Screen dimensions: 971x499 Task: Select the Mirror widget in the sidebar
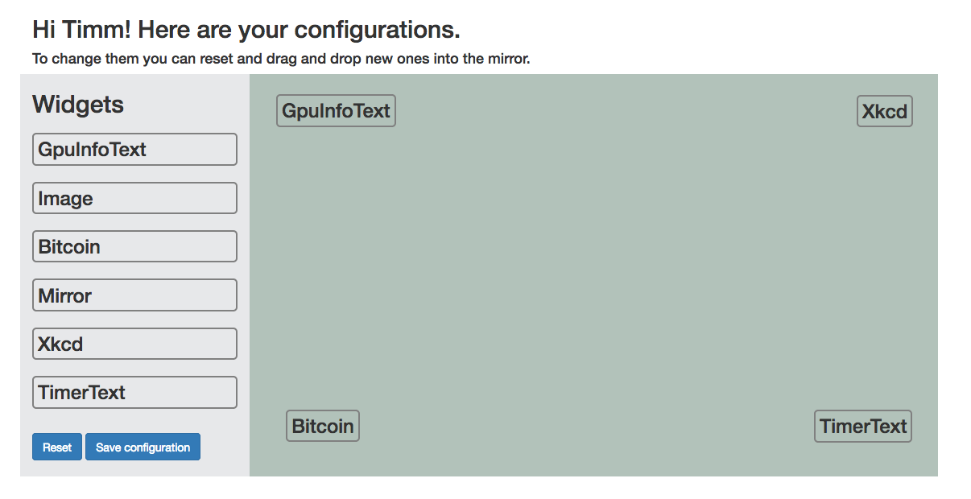pos(134,295)
